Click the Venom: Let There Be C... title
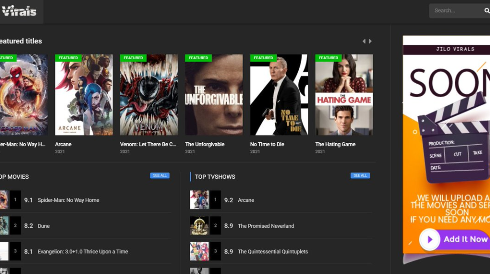 click(x=148, y=144)
